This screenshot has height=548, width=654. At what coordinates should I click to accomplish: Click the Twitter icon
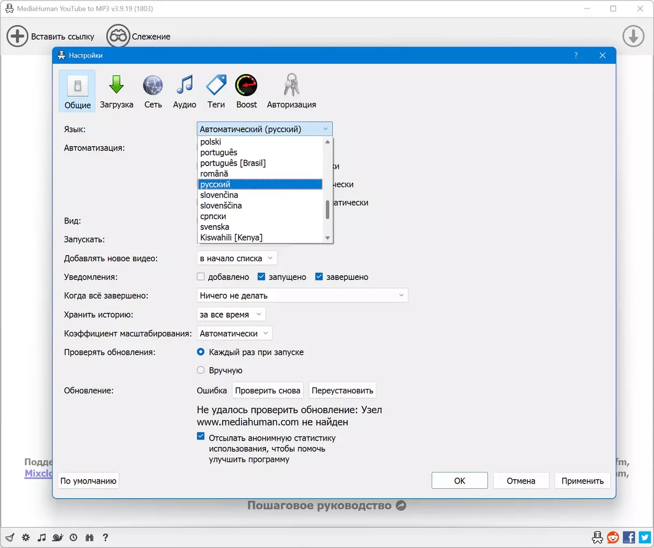[644, 537]
